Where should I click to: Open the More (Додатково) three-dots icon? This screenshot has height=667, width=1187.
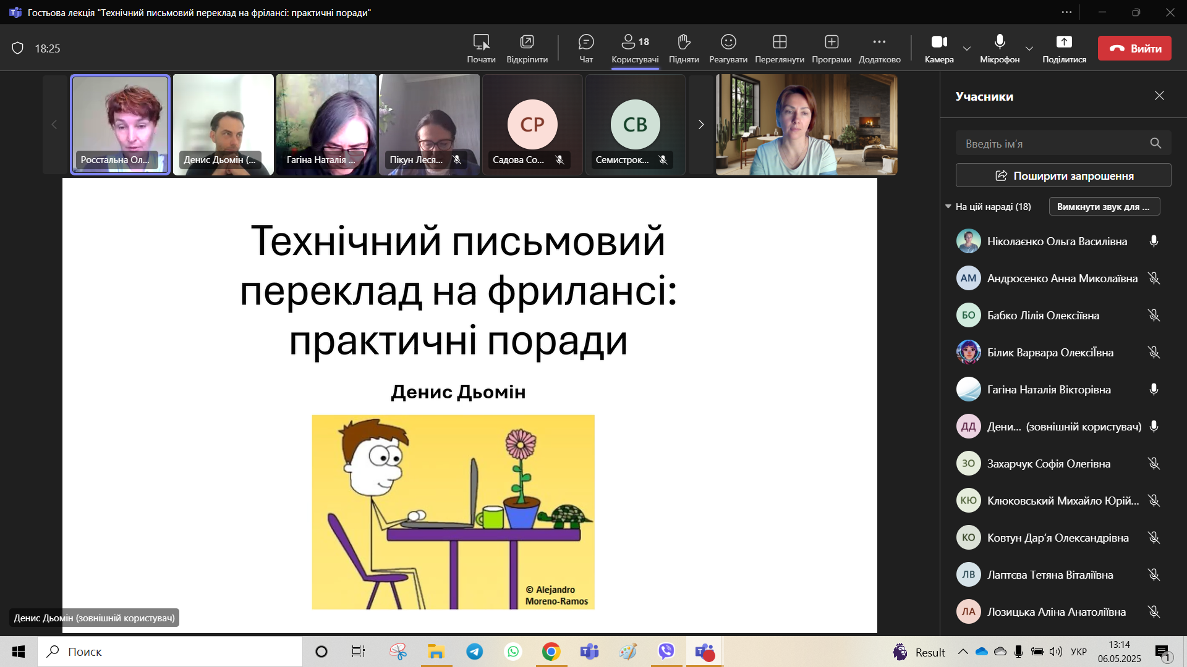(x=879, y=42)
